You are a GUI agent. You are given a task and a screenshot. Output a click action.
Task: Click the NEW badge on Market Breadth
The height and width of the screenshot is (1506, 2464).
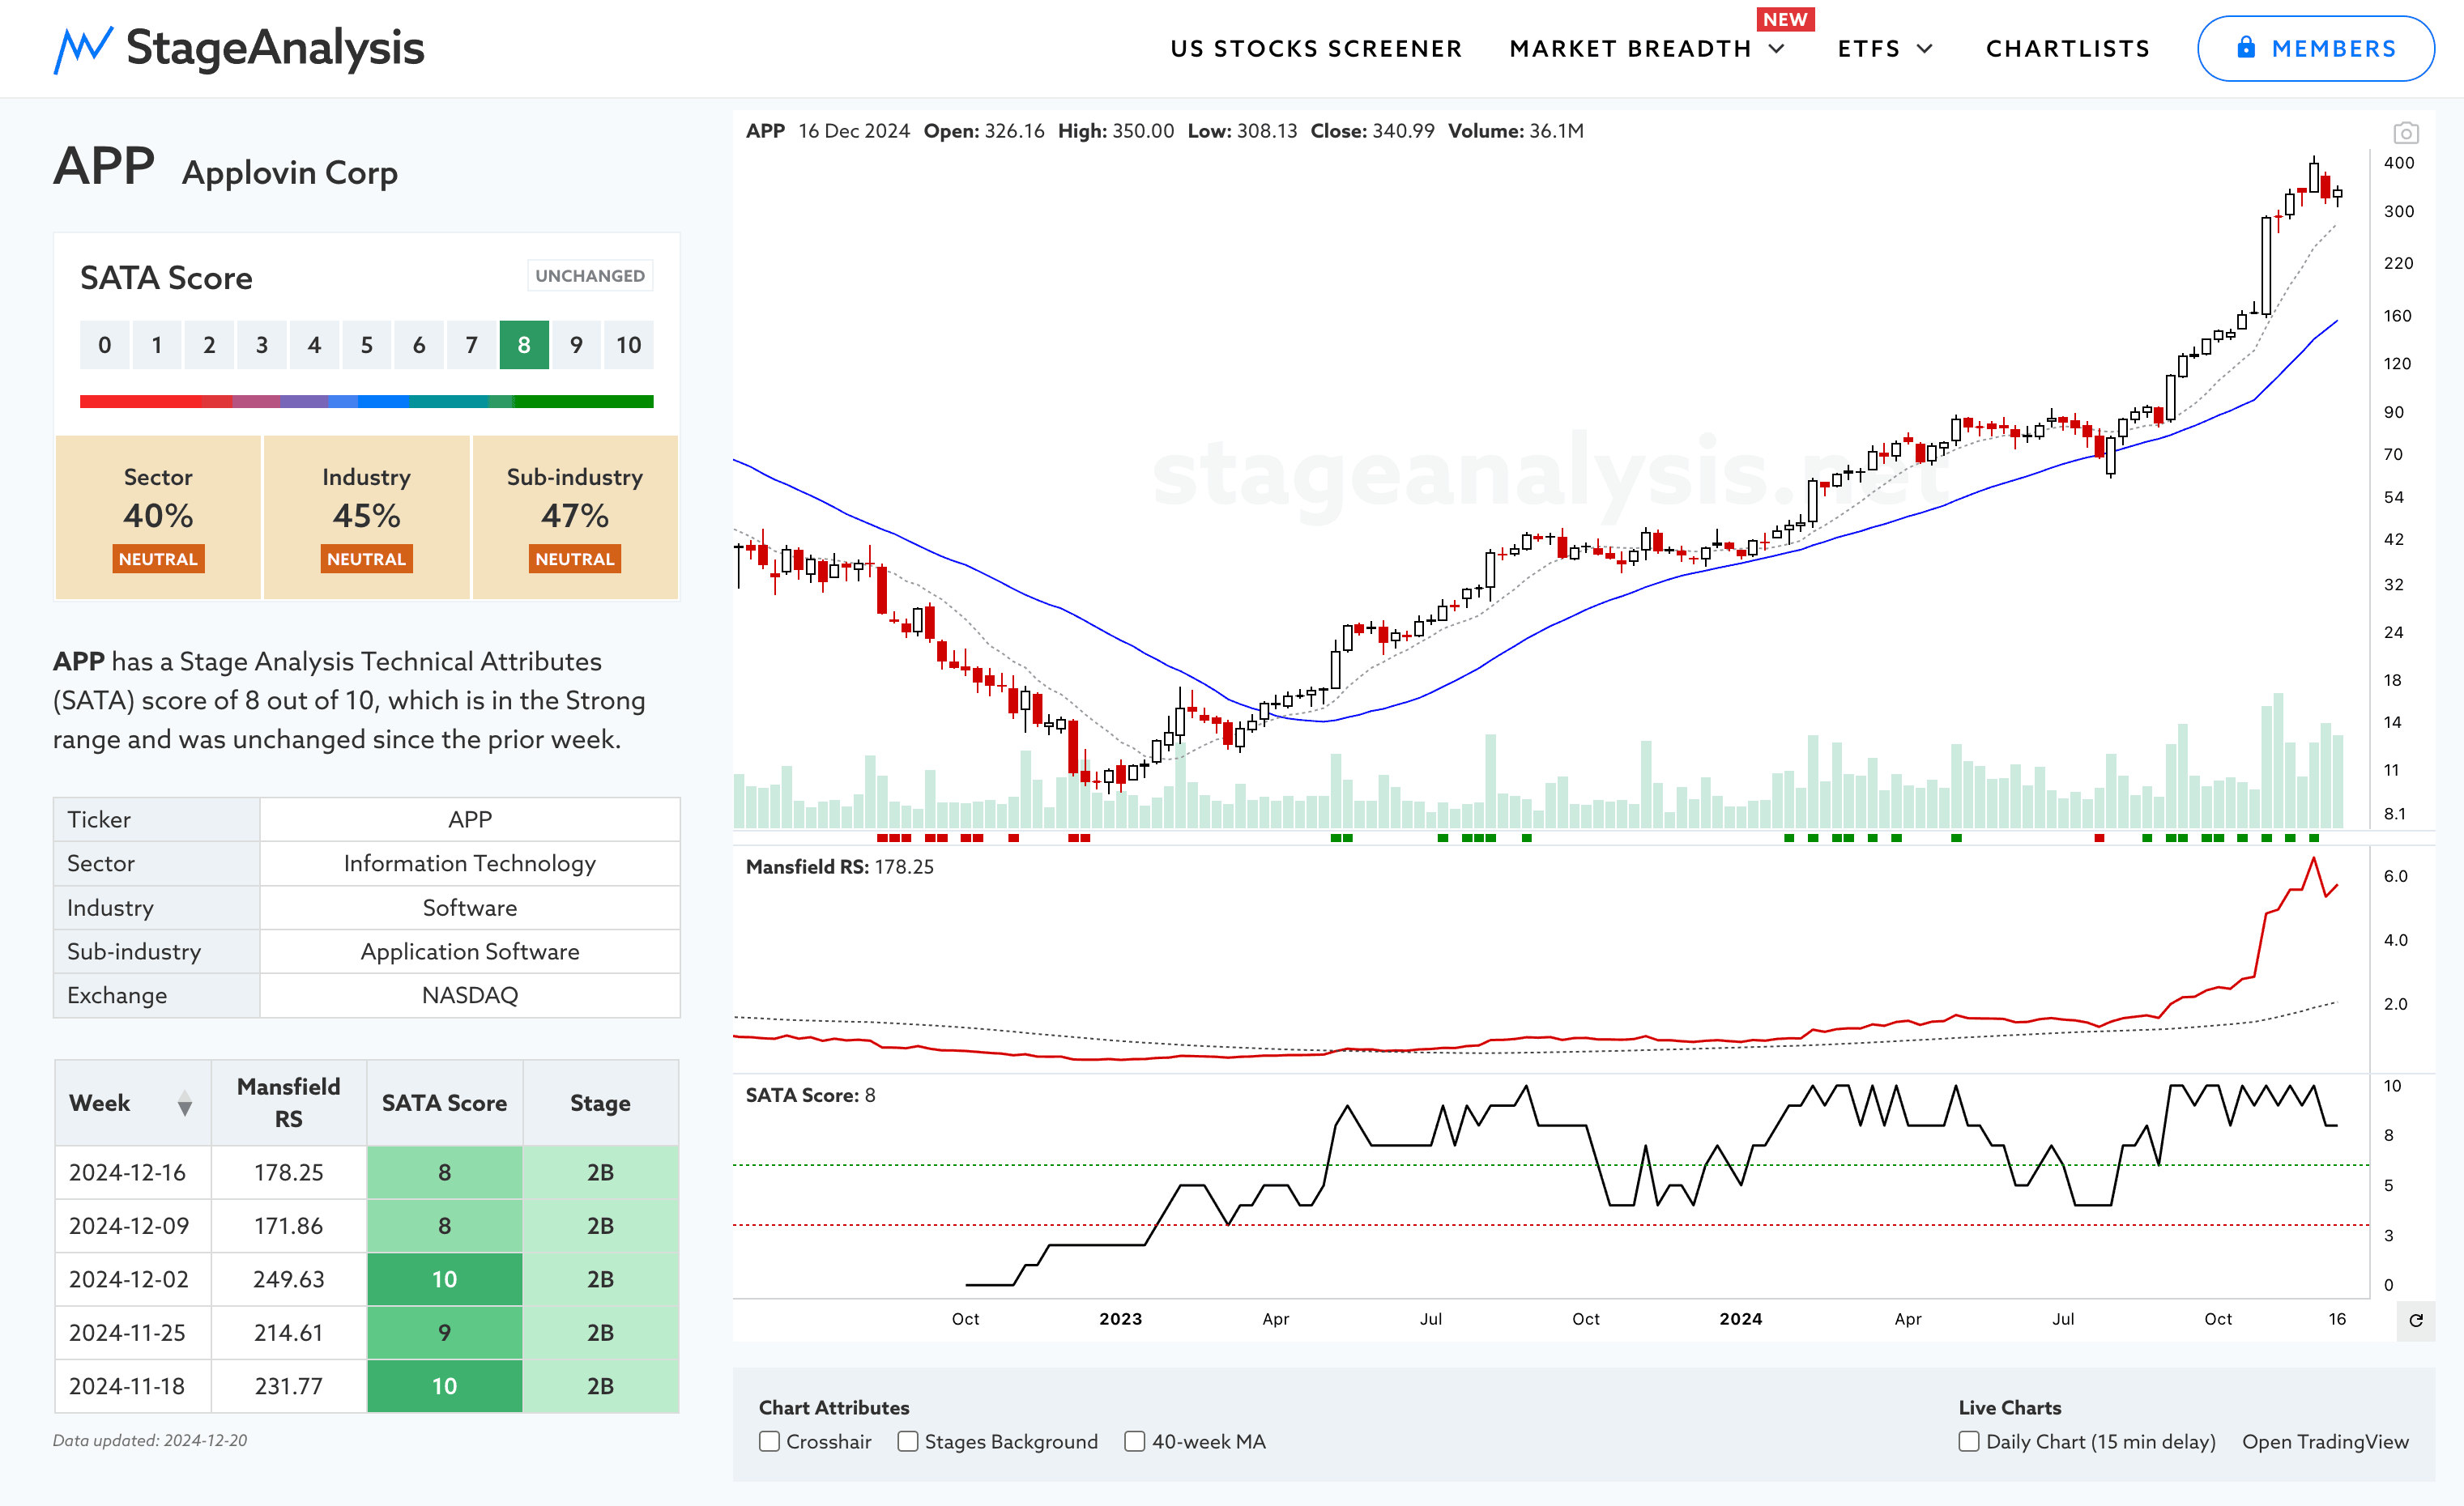tap(1785, 19)
